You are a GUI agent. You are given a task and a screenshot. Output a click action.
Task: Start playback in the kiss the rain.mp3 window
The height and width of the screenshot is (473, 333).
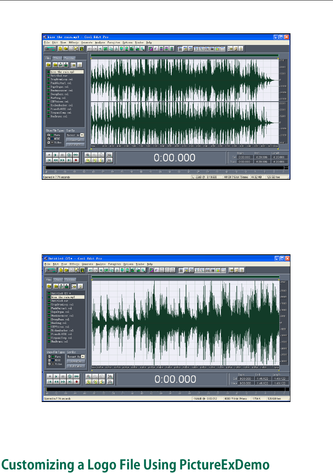coord(56,155)
